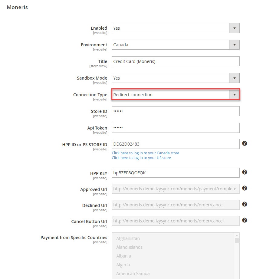Choose Albania from the countries list

[123, 256]
